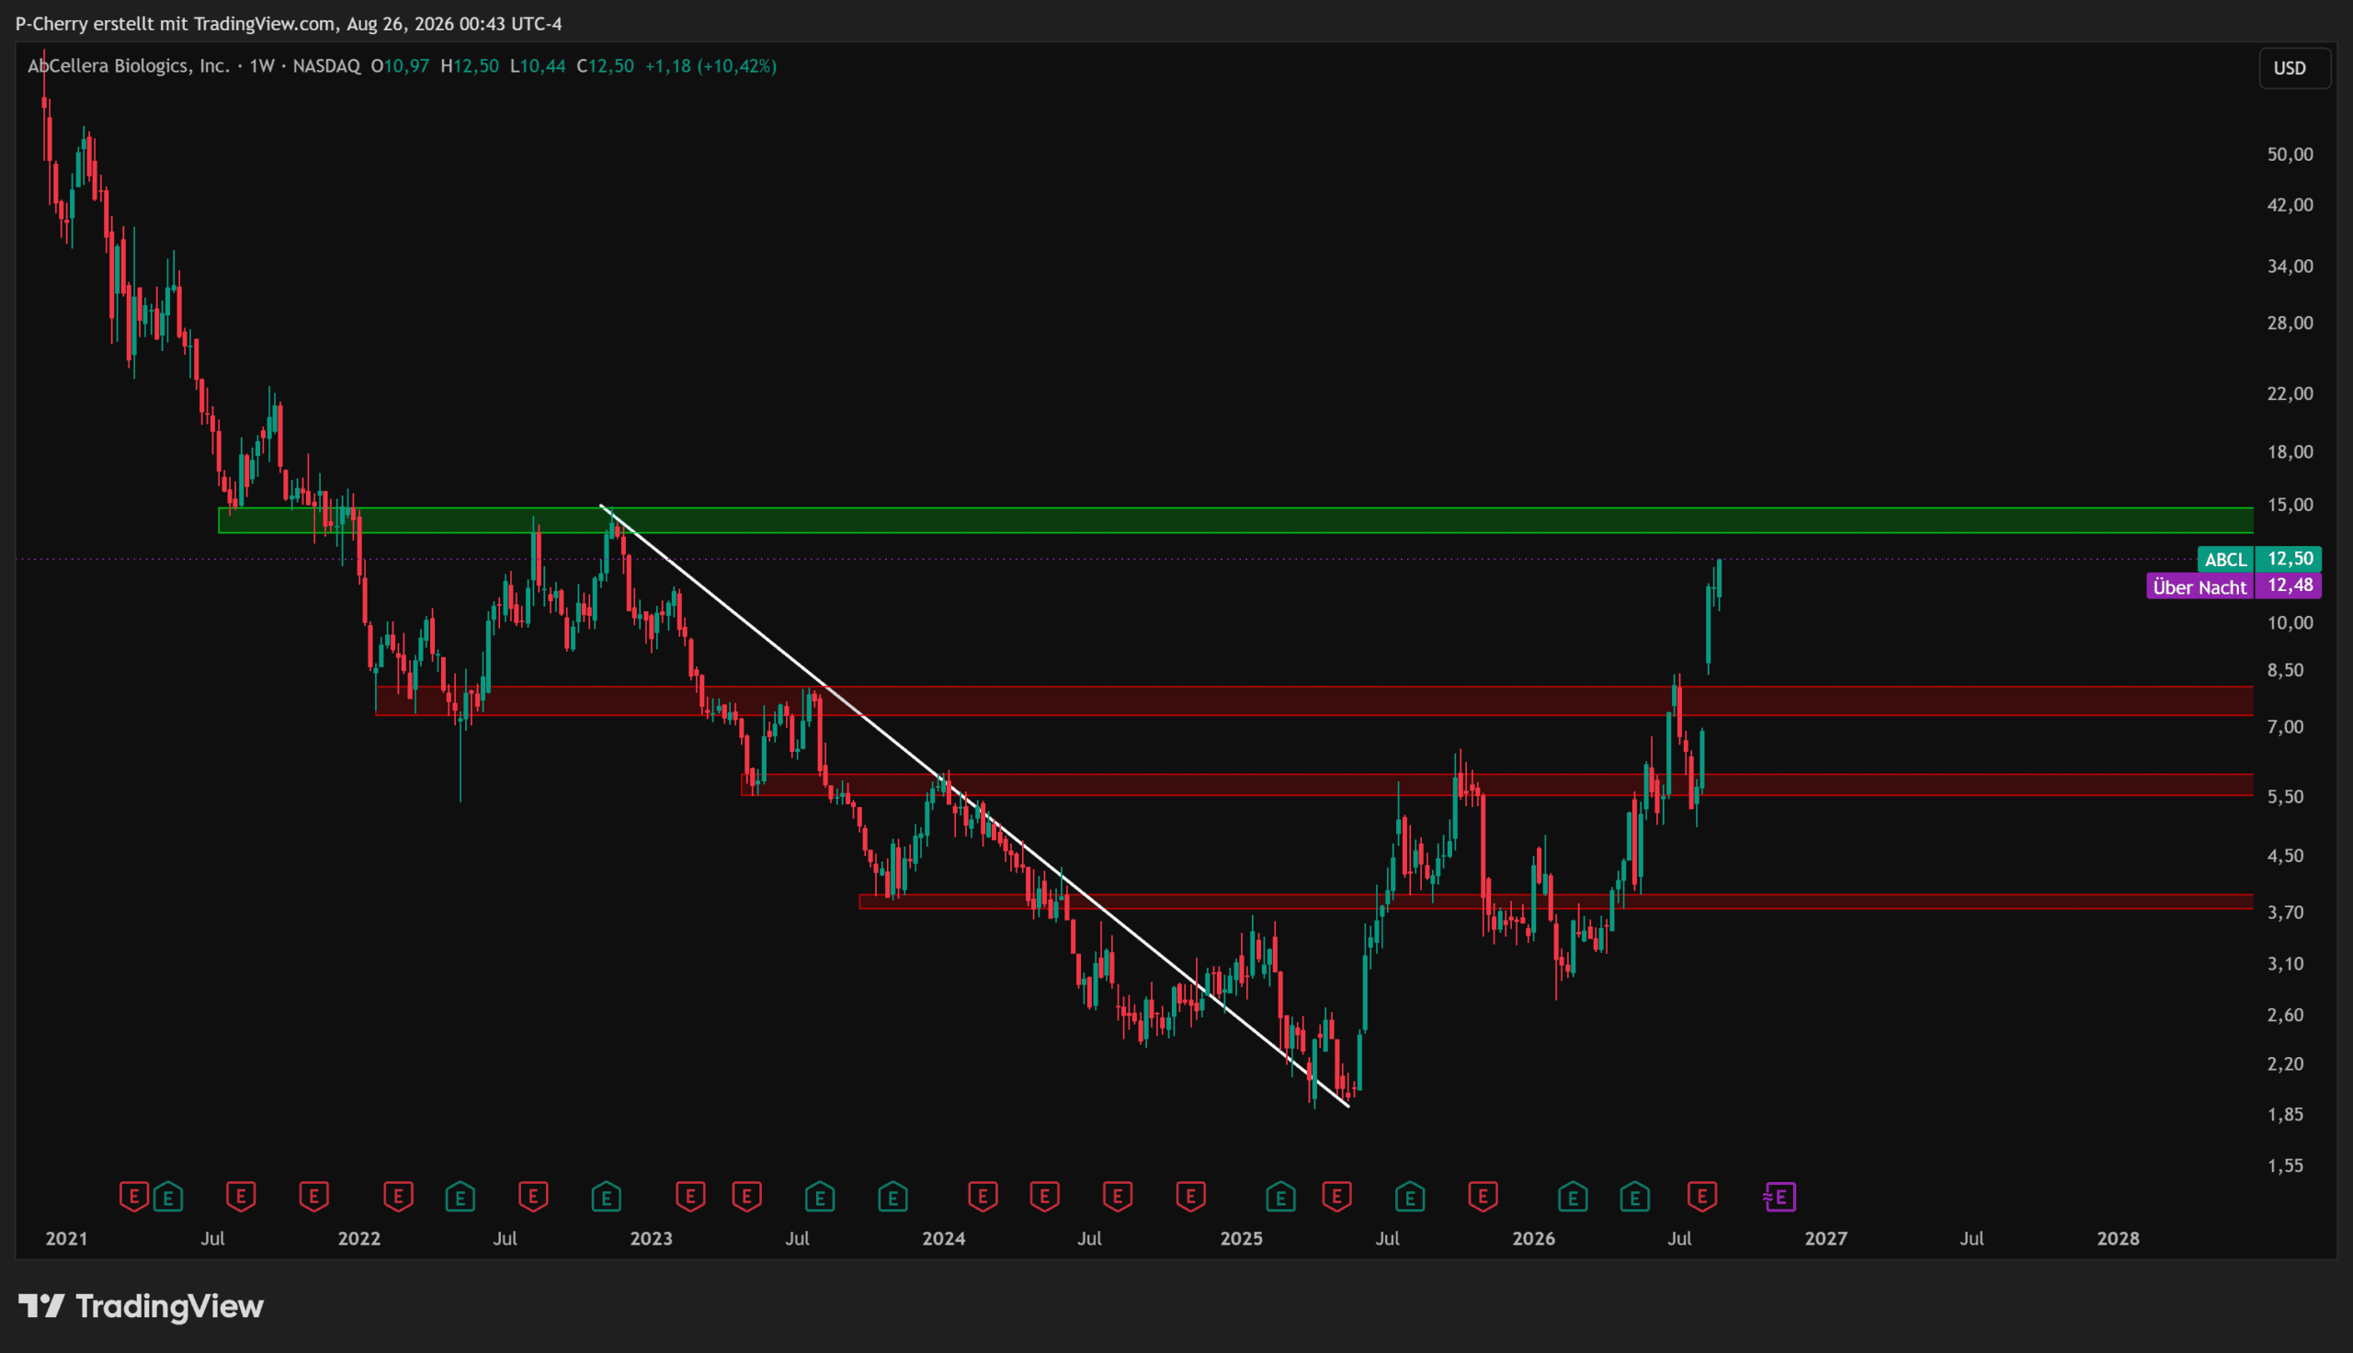Click the 1W interval label in the header
The width and height of the screenshot is (2353, 1353).
(x=262, y=66)
